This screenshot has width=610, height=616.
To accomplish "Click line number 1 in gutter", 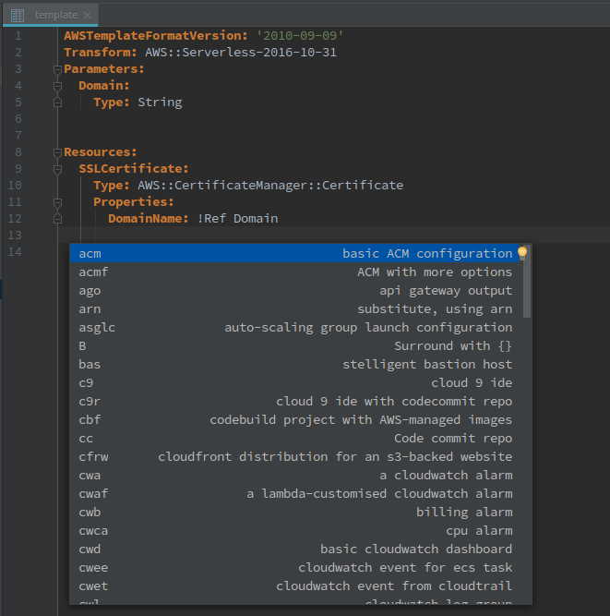I will [18, 36].
